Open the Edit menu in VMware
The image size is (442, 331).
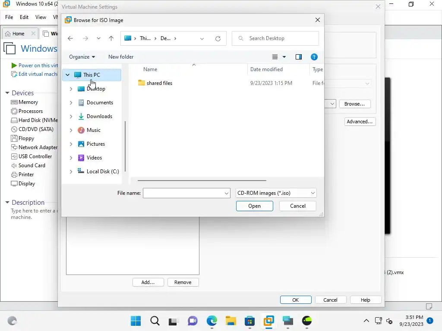click(24, 17)
